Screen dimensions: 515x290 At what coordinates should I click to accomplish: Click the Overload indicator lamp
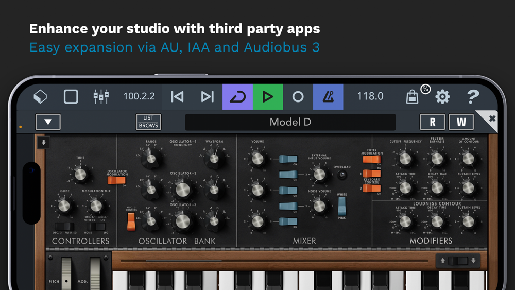click(x=342, y=175)
